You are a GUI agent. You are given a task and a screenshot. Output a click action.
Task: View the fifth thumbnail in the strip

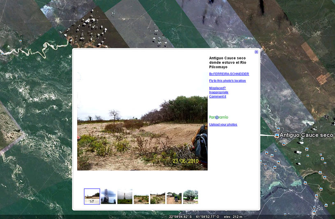coord(157,196)
